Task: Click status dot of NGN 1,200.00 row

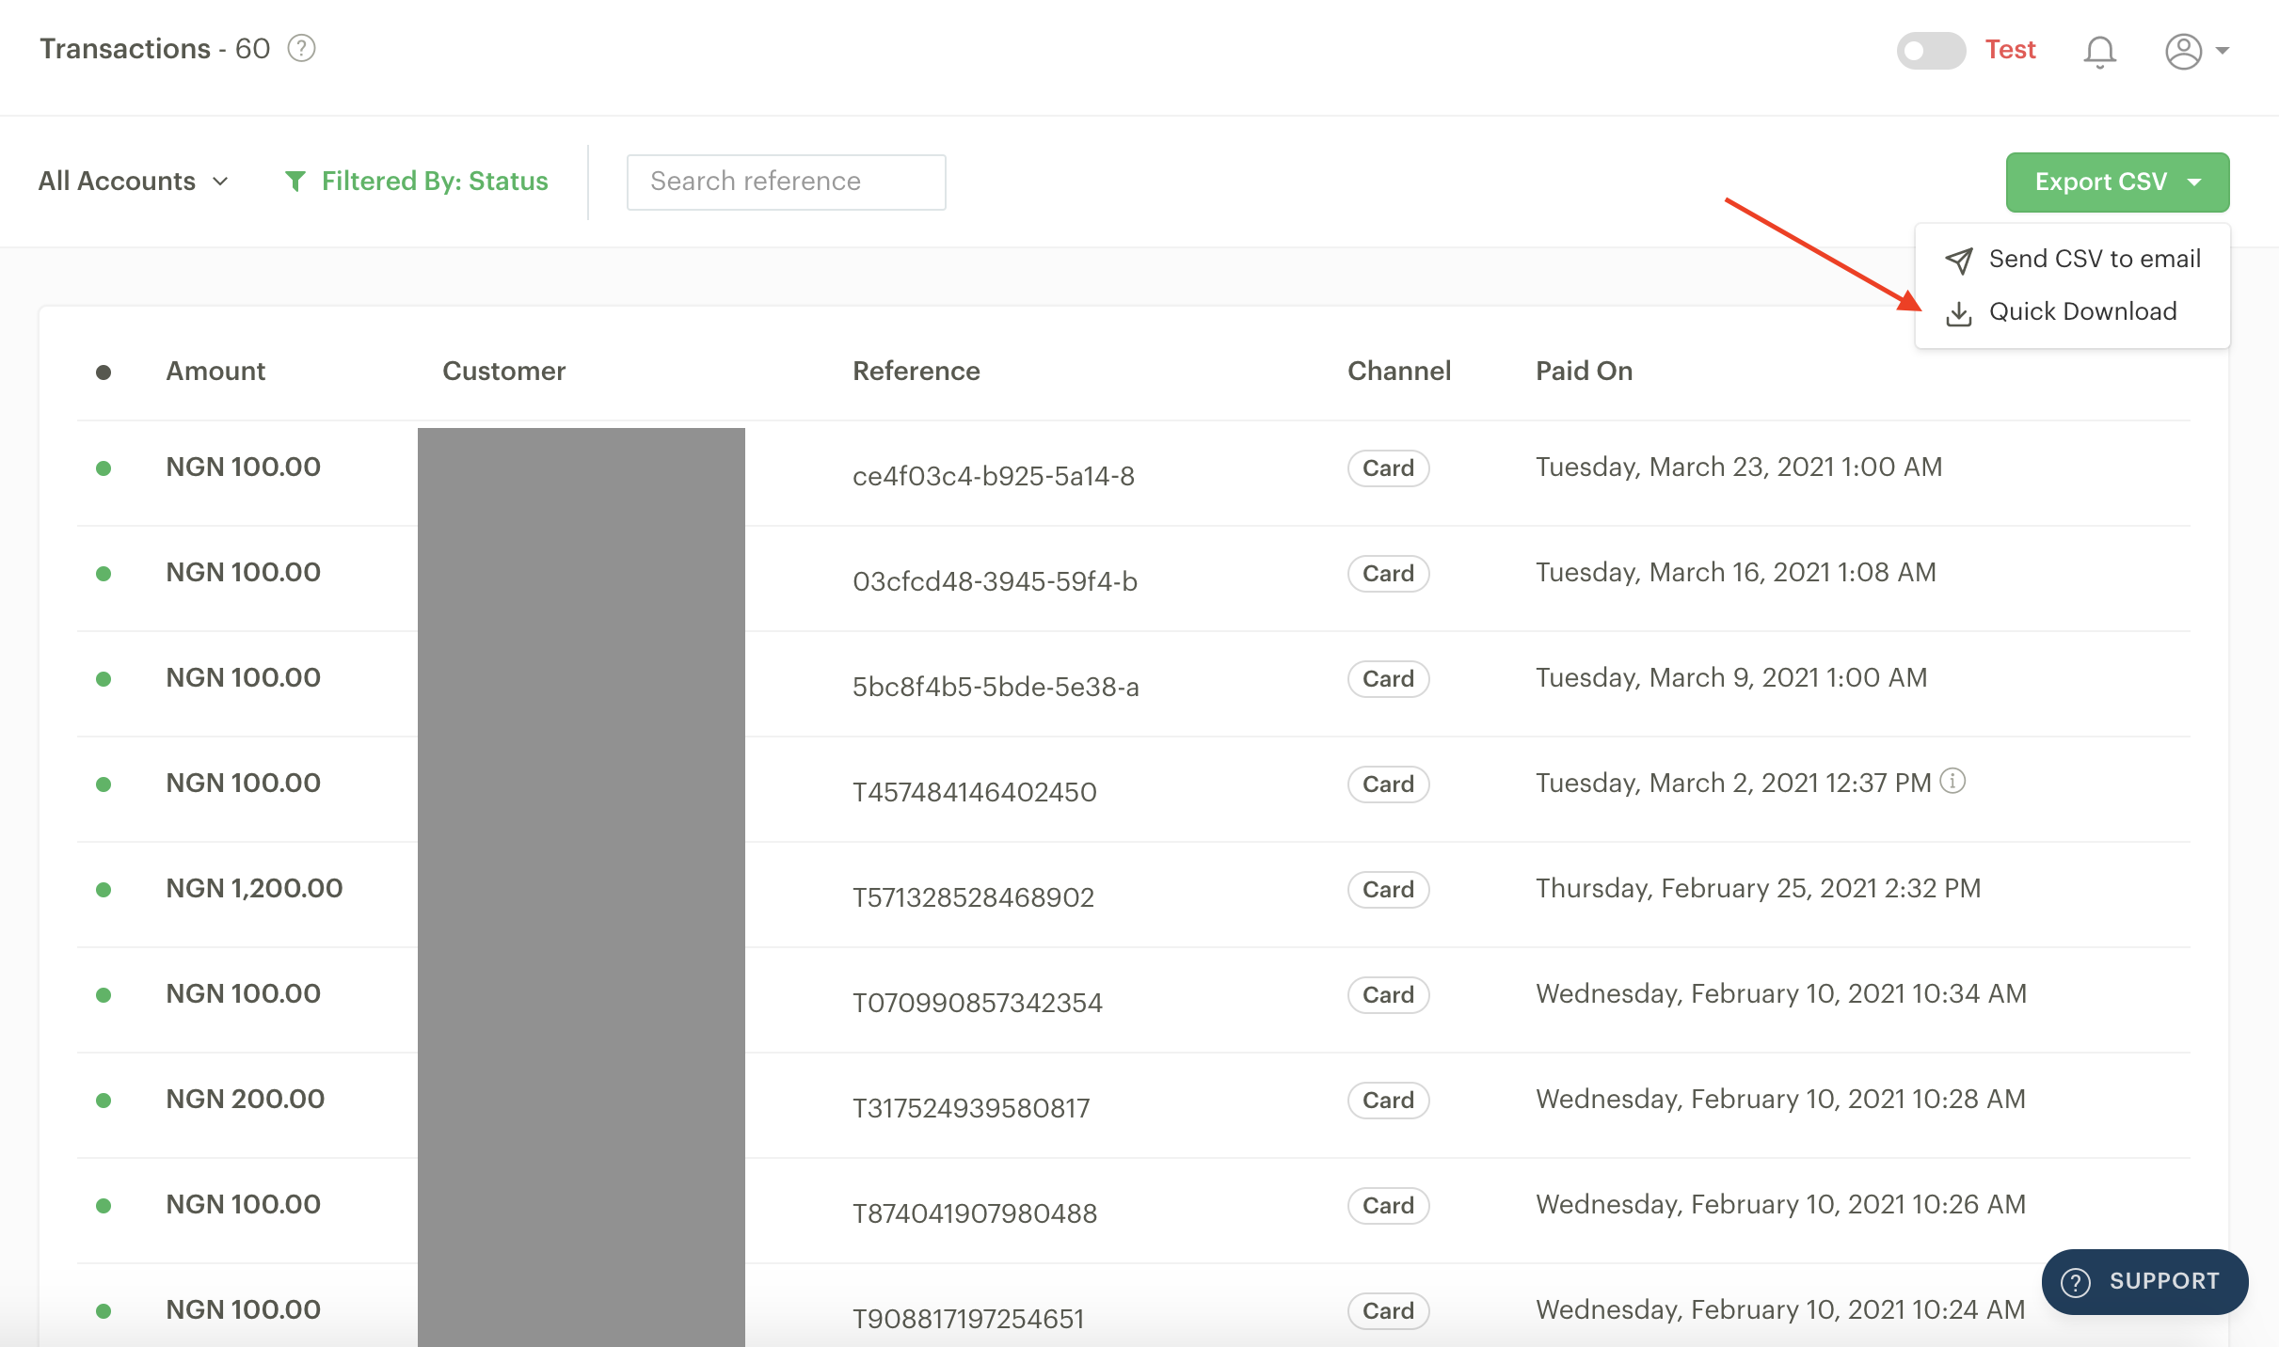Action: click(x=104, y=889)
